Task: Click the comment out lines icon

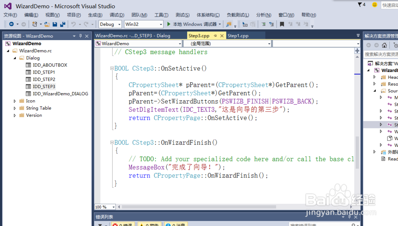Action: pyautogui.click(x=263, y=24)
